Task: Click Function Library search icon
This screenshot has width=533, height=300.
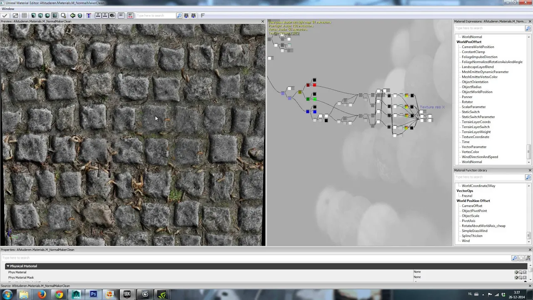Action: pyautogui.click(x=528, y=177)
